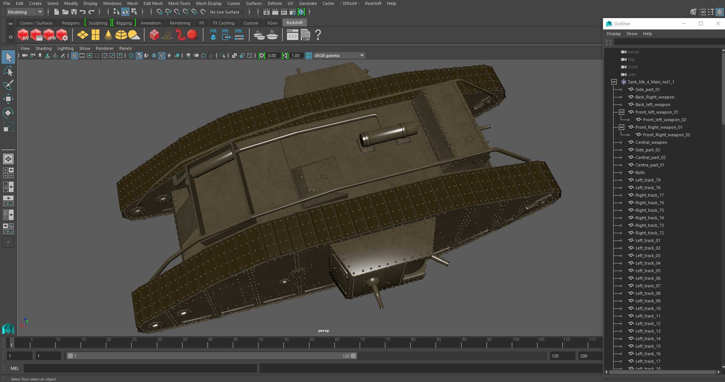Open the Outliner Show menu
Viewport: 725px width, 382px height.
click(632, 34)
